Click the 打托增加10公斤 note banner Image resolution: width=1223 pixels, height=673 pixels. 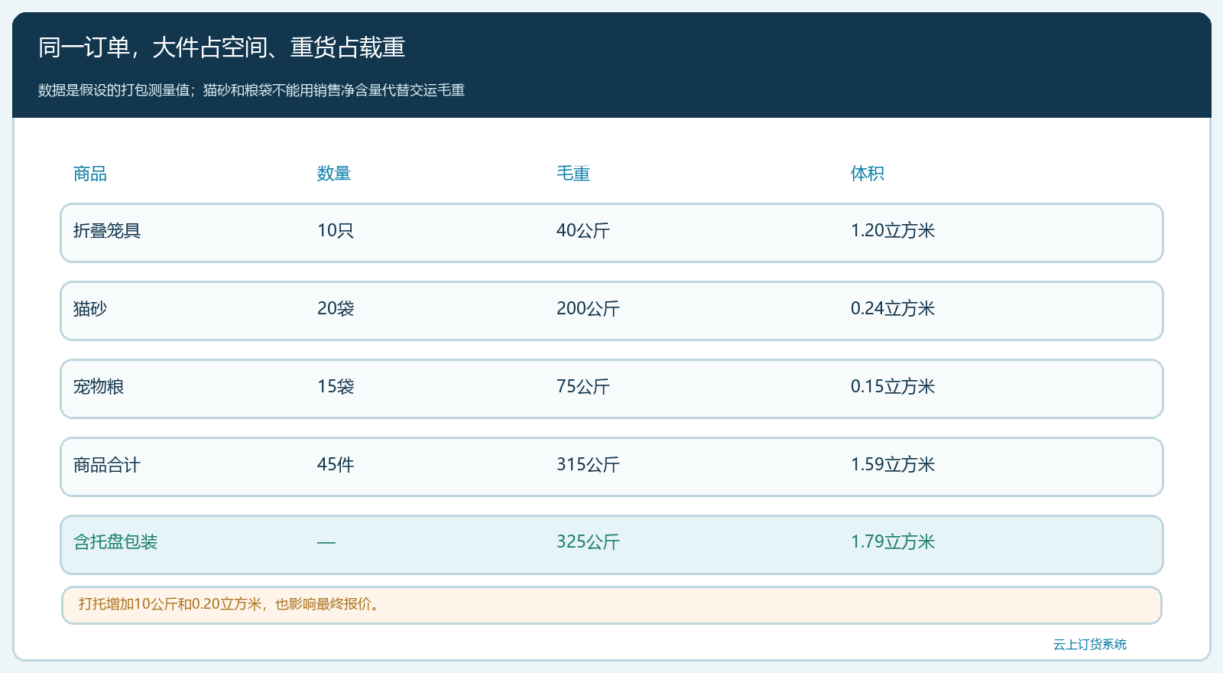(x=611, y=605)
